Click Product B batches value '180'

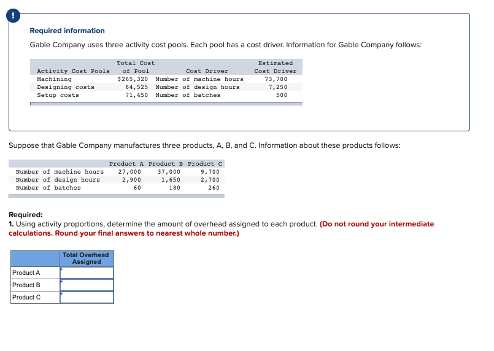tap(174, 188)
